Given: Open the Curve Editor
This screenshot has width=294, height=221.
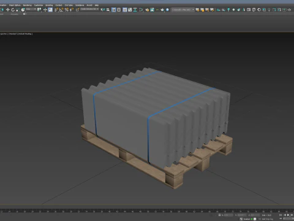Looking at the screenshot, I should click(x=130, y=10).
